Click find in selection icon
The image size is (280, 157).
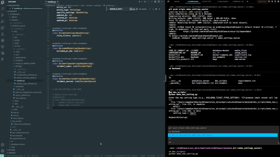[x=156, y=9]
